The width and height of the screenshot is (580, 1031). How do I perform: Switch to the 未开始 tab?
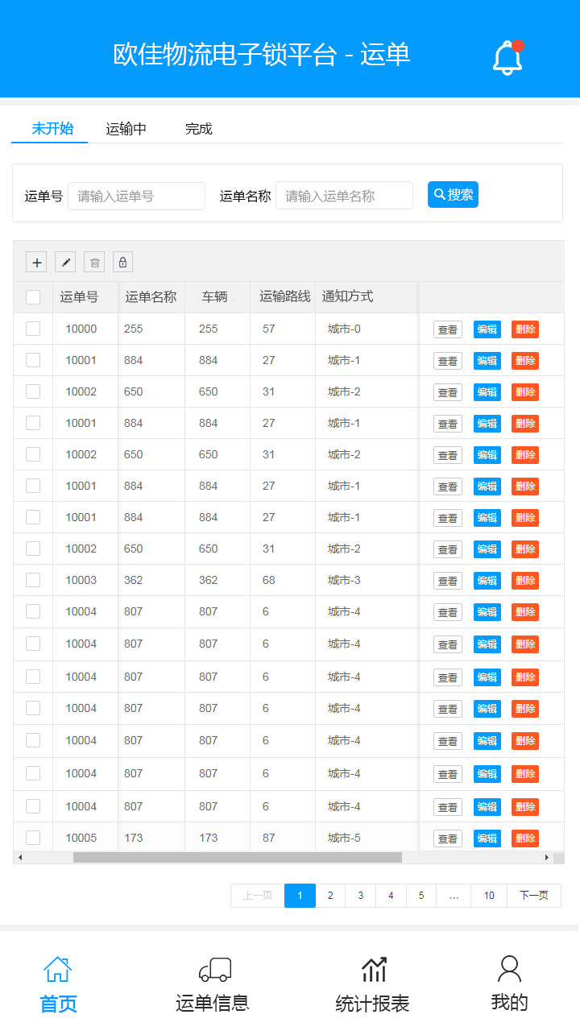coord(52,129)
